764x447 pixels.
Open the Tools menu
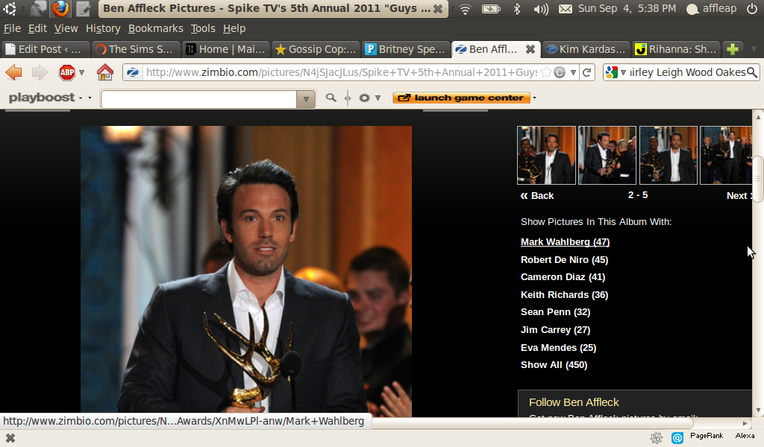(203, 29)
